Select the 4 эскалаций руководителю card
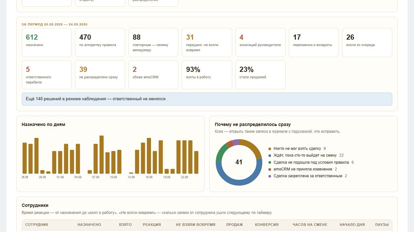The width and height of the screenshot is (414, 232). (x=260, y=43)
